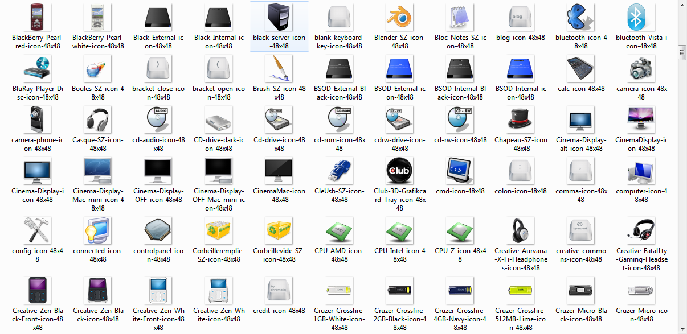Click the Boules-SZ icon
The width and height of the screenshot is (687, 334).
[x=98, y=68]
